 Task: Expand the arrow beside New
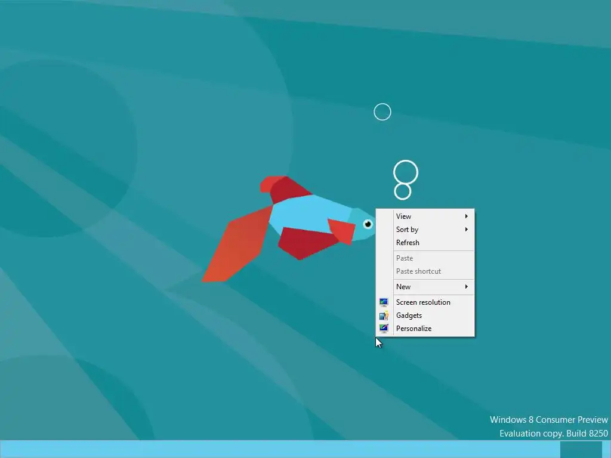pos(466,287)
